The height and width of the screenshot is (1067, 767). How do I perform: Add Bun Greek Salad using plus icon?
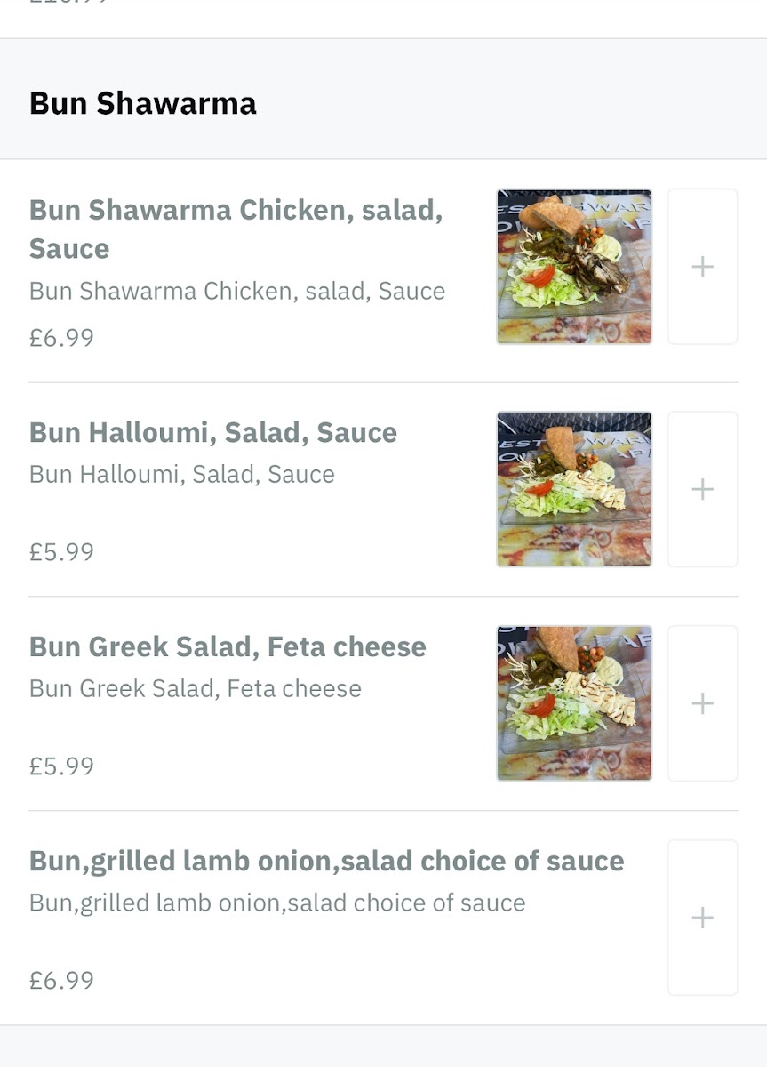point(702,703)
